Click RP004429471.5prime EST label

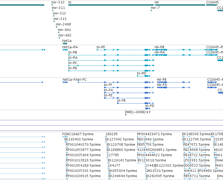(x=154, y=134)
